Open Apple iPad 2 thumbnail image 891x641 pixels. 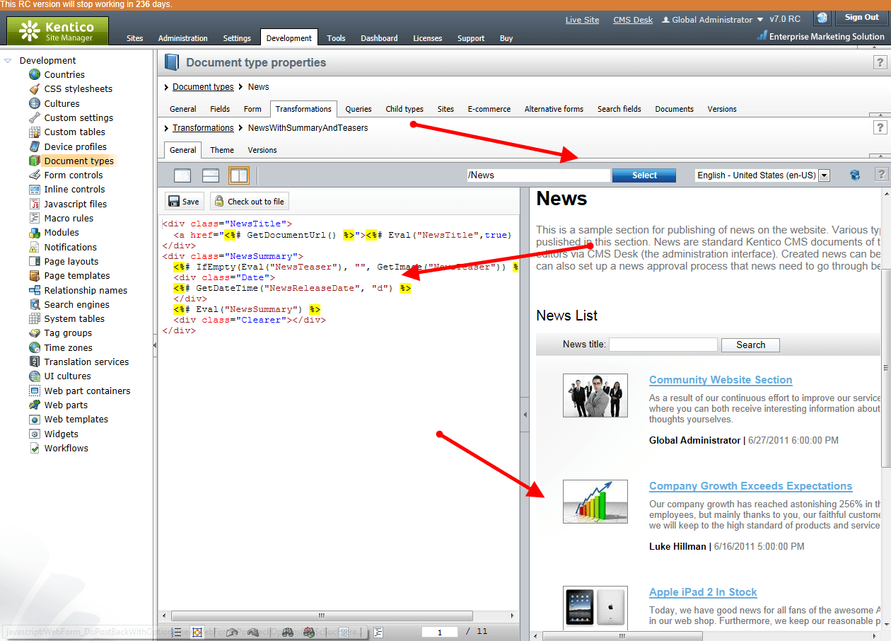tap(595, 607)
